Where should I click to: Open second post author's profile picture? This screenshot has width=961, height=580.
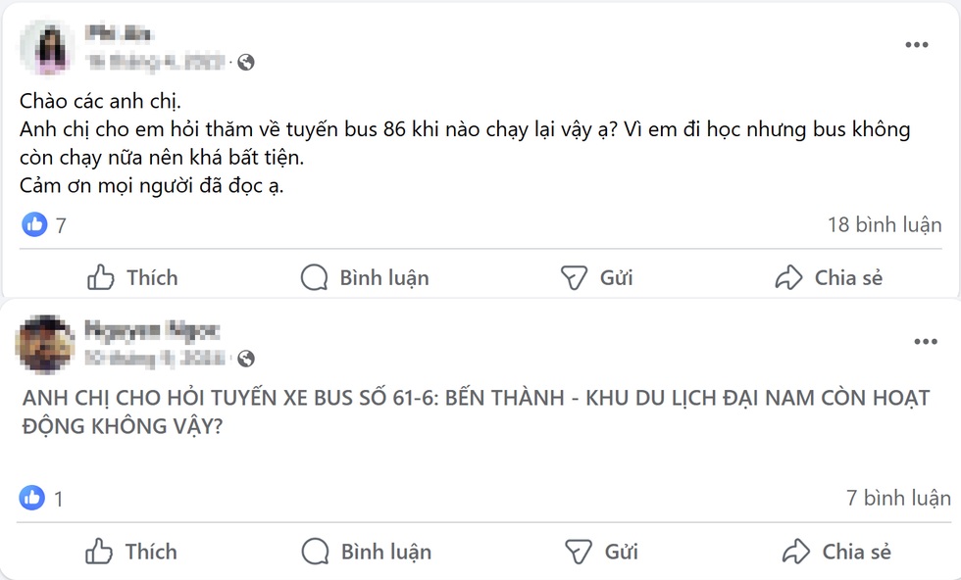(46, 344)
